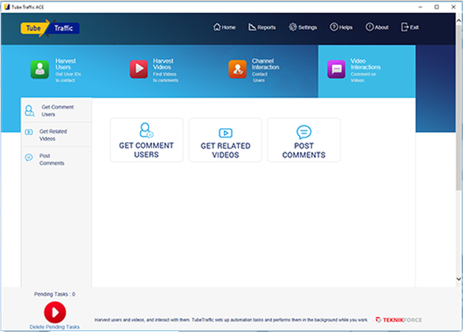Click the Tube Traffic logo
The width and height of the screenshot is (463, 332).
coord(50,28)
